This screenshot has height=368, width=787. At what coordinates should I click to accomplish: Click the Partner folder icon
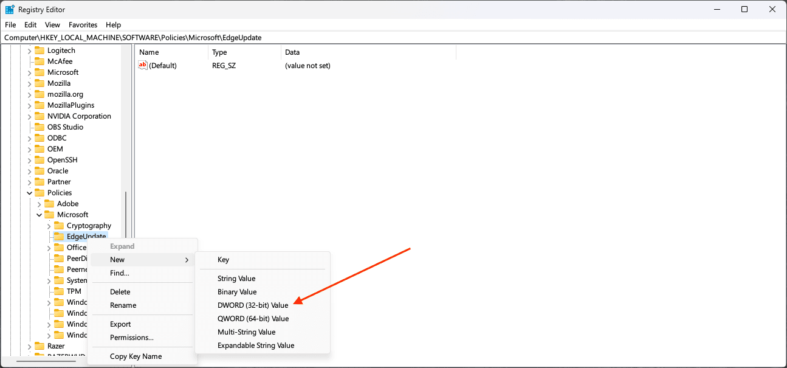(40, 182)
